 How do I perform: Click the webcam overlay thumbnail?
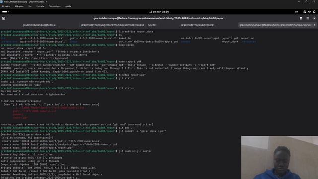(x=280, y=158)
